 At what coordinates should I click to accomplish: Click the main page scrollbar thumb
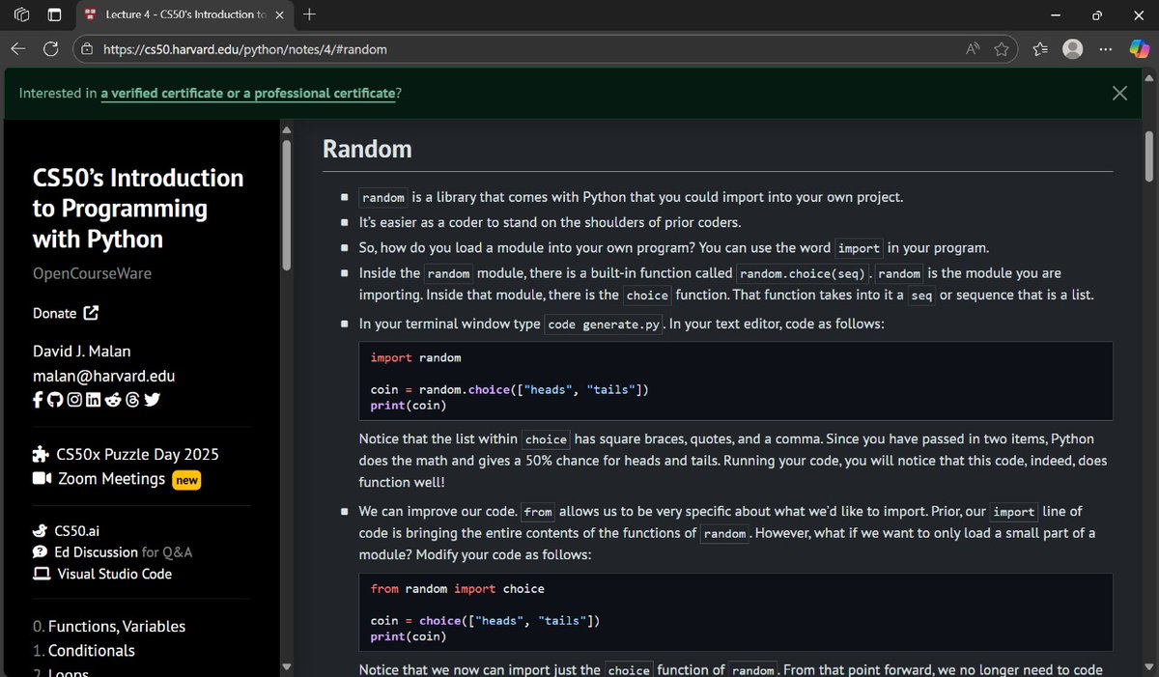(1148, 156)
